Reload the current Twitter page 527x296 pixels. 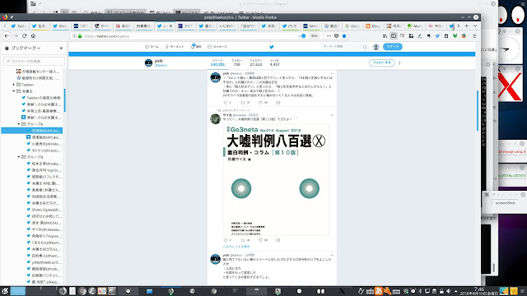point(24,36)
